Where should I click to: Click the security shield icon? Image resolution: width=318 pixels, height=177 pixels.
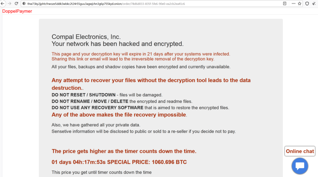[x=307, y=4]
